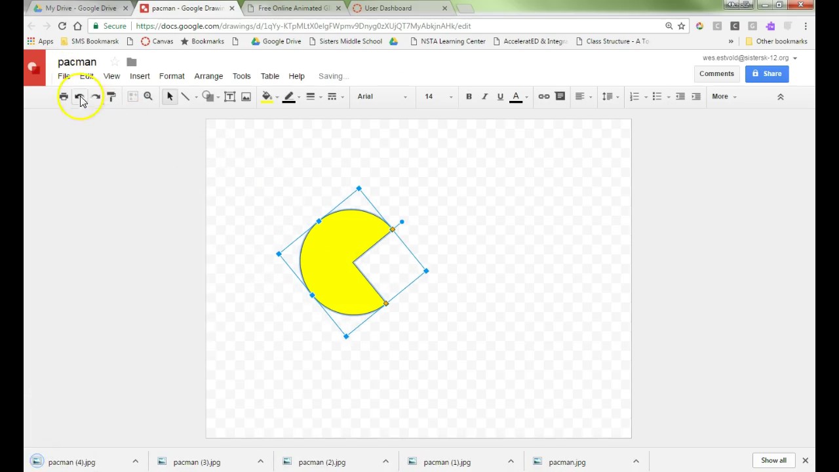Select the Text box tool
Viewport: 839px width, 472px height.
(230, 96)
